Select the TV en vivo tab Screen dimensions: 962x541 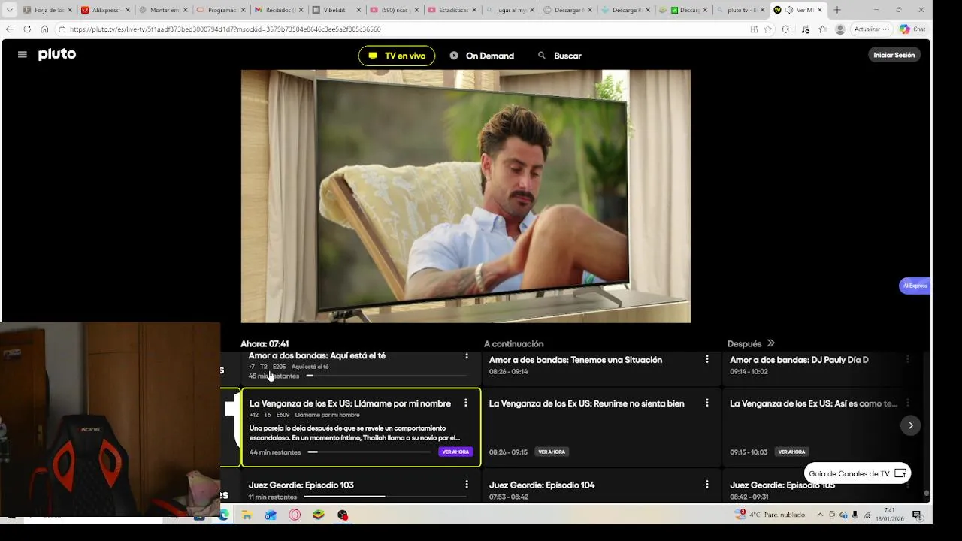click(x=397, y=56)
